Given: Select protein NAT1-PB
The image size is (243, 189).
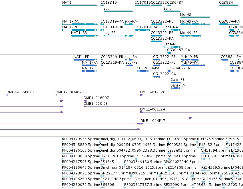Looking at the screenshot, I should 90,71.
